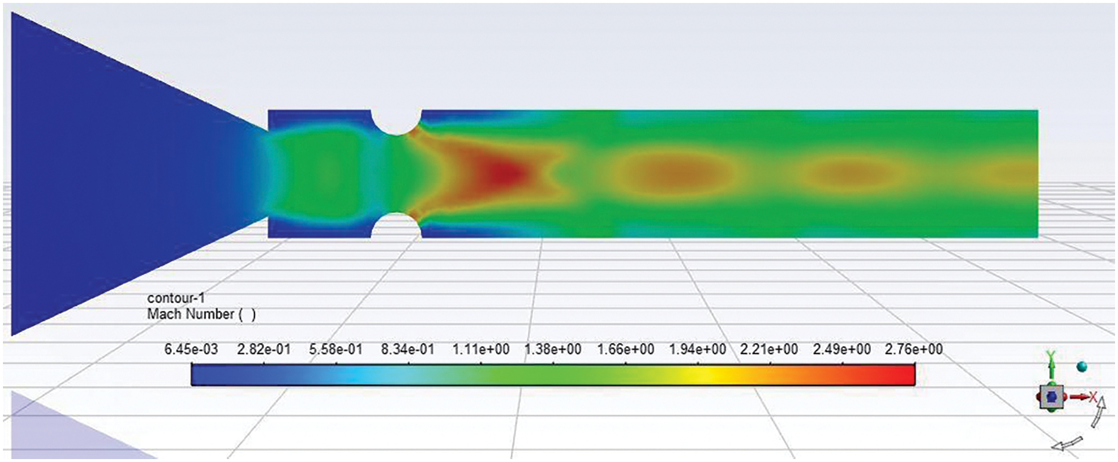The image size is (1118, 462).
Task: Click the red X axis arrow on triad
Action: point(1080,397)
